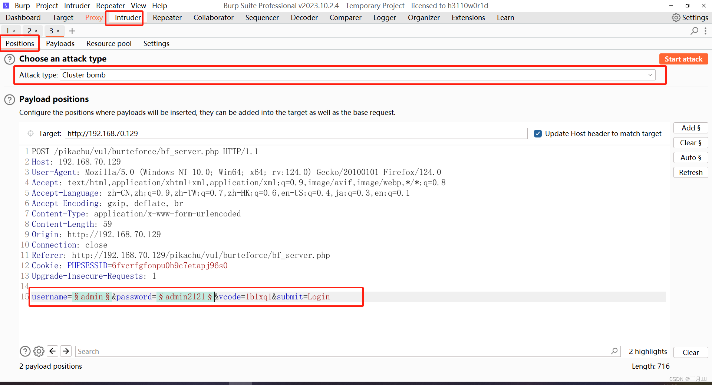Switch to the Dashboard tab
The image size is (712, 385).
click(x=23, y=17)
